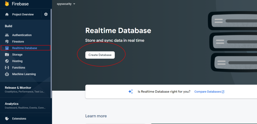This screenshot has width=257, height=124.
Task: Click the Storage folder icon
Action: tap(7, 54)
